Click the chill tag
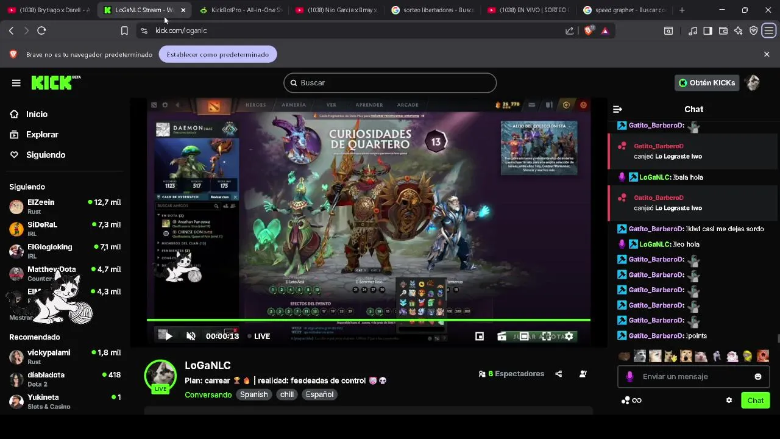Viewport: 780px width, 439px height. (x=287, y=394)
